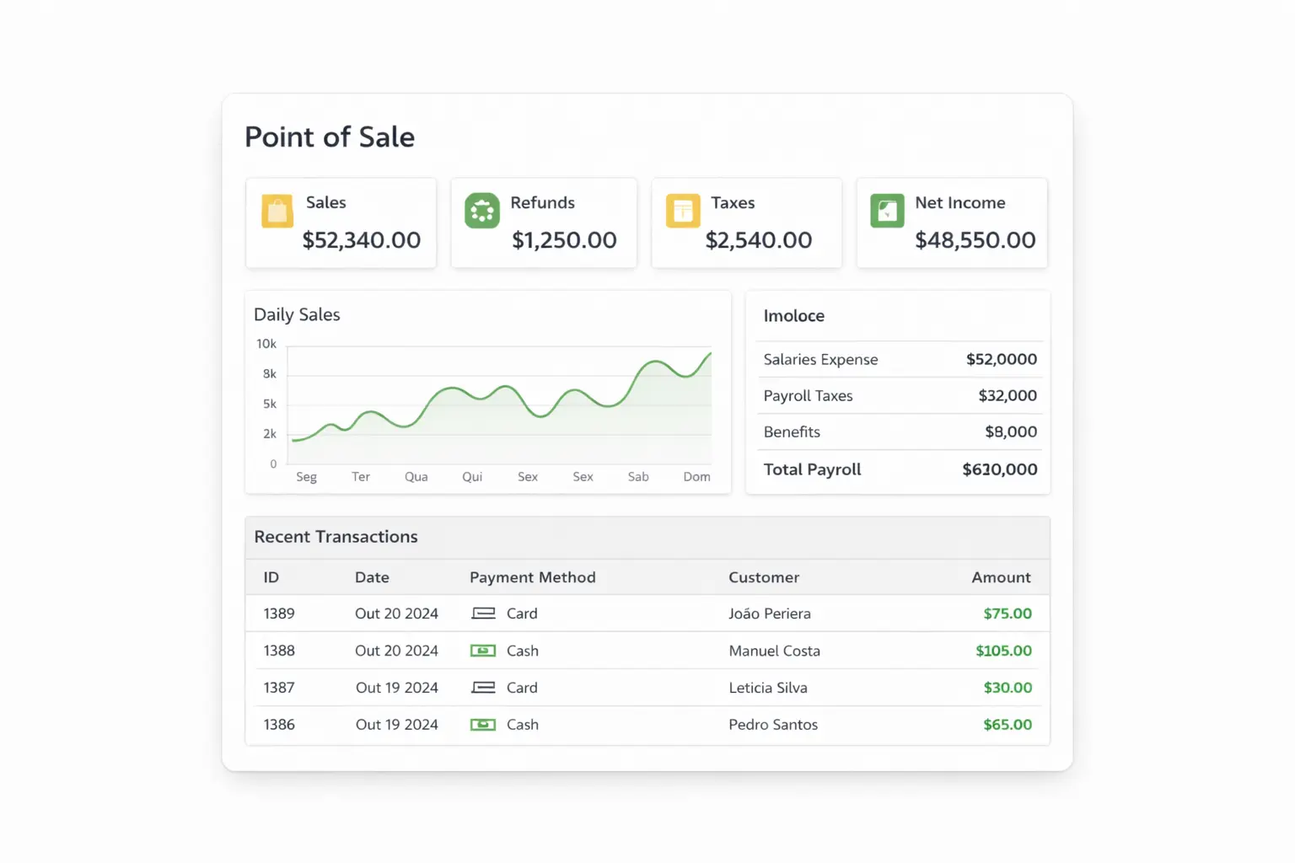The height and width of the screenshot is (863, 1295).
Task: Open the Recent Transactions section header
Action: click(336, 537)
